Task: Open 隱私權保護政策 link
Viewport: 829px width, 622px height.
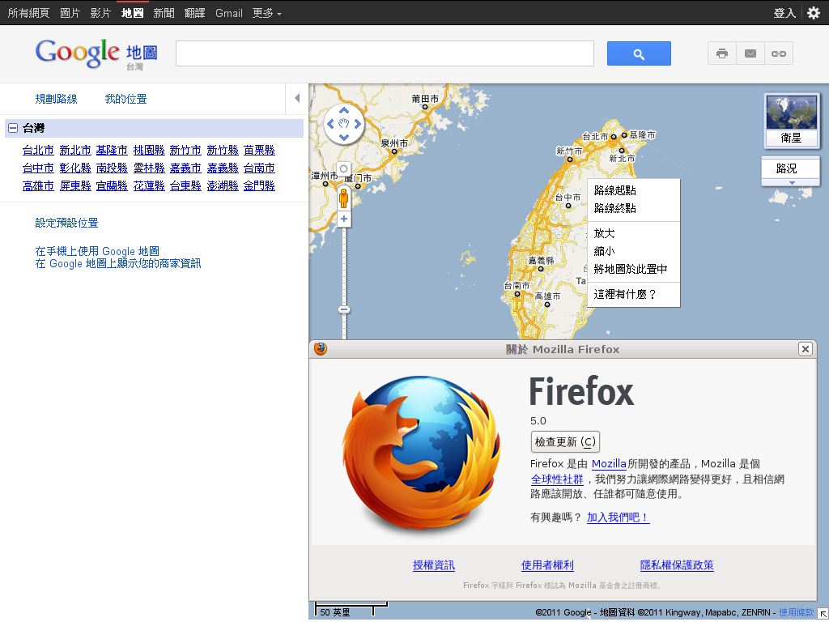Action: click(x=677, y=565)
